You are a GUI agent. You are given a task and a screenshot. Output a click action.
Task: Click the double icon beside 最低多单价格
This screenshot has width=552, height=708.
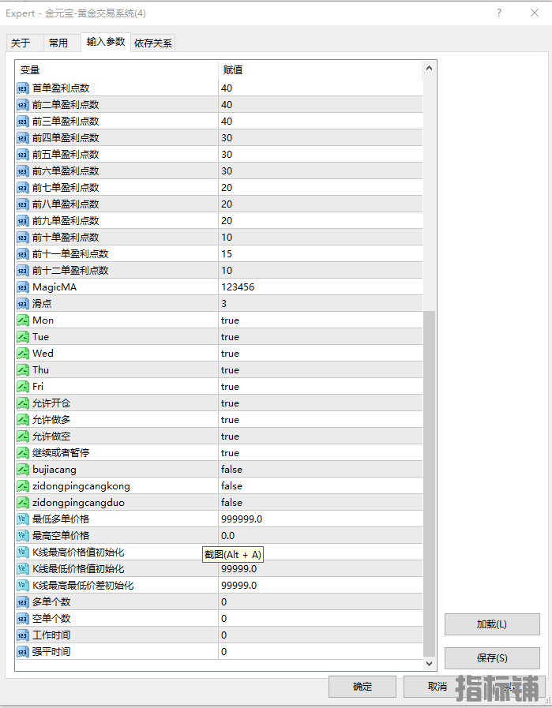pos(23,519)
